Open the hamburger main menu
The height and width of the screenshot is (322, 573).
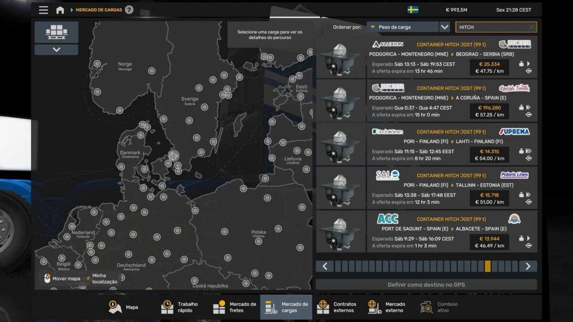[43, 10]
